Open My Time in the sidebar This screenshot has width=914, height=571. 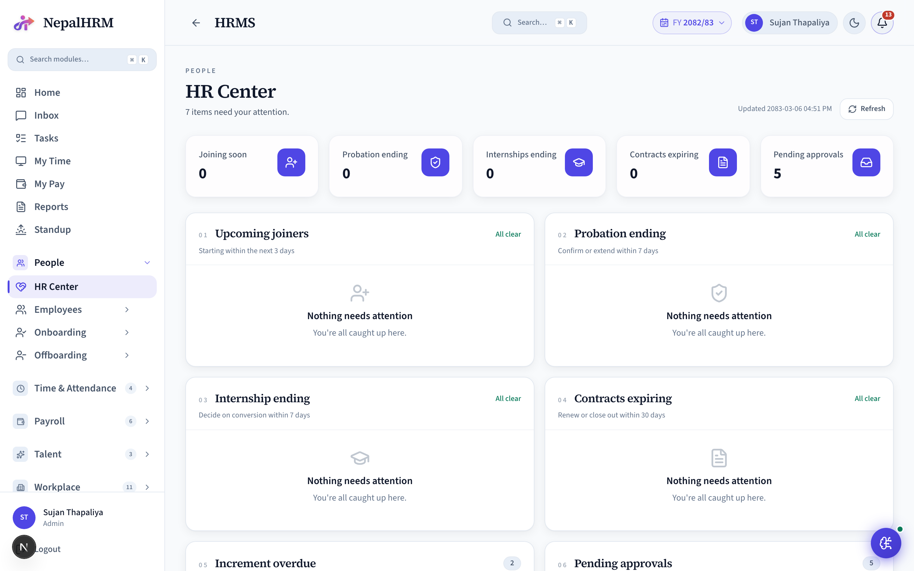(82, 161)
